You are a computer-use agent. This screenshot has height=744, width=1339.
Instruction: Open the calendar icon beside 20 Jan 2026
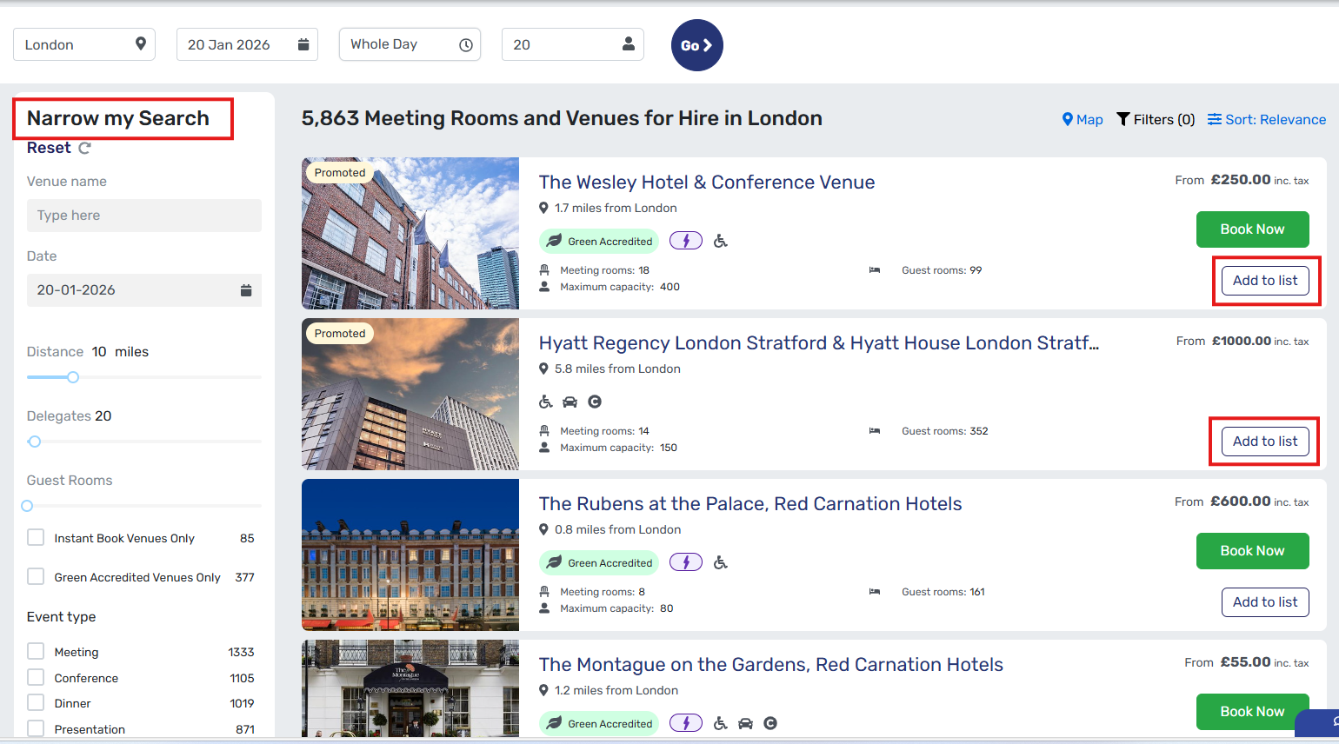303,44
